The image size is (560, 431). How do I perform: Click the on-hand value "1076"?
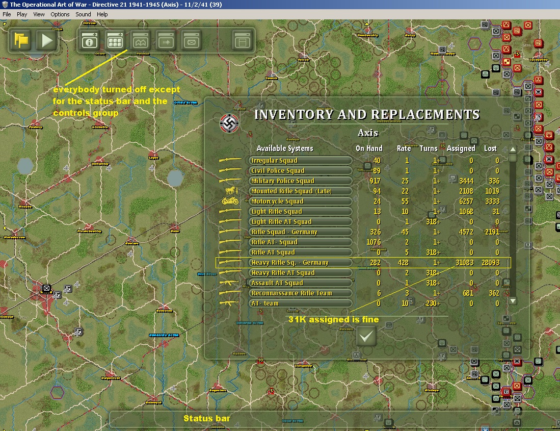pos(374,242)
